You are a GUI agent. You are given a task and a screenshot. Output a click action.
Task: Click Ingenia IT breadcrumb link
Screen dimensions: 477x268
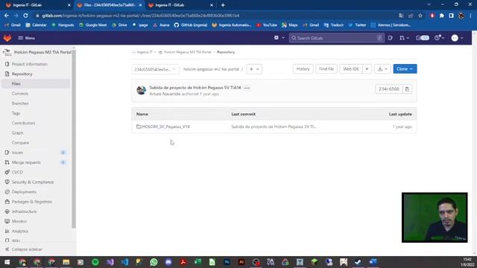pos(145,52)
